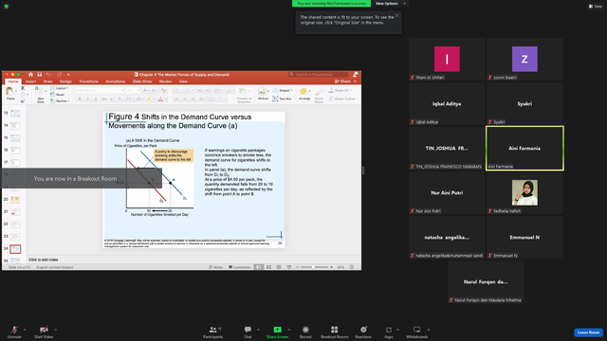Select slide 24 thumbnail
This screenshot has width=607, height=341.
click(x=15, y=249)
